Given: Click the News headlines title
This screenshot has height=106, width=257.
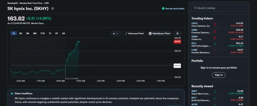Looking at the screenshot, I should point(23,93).
